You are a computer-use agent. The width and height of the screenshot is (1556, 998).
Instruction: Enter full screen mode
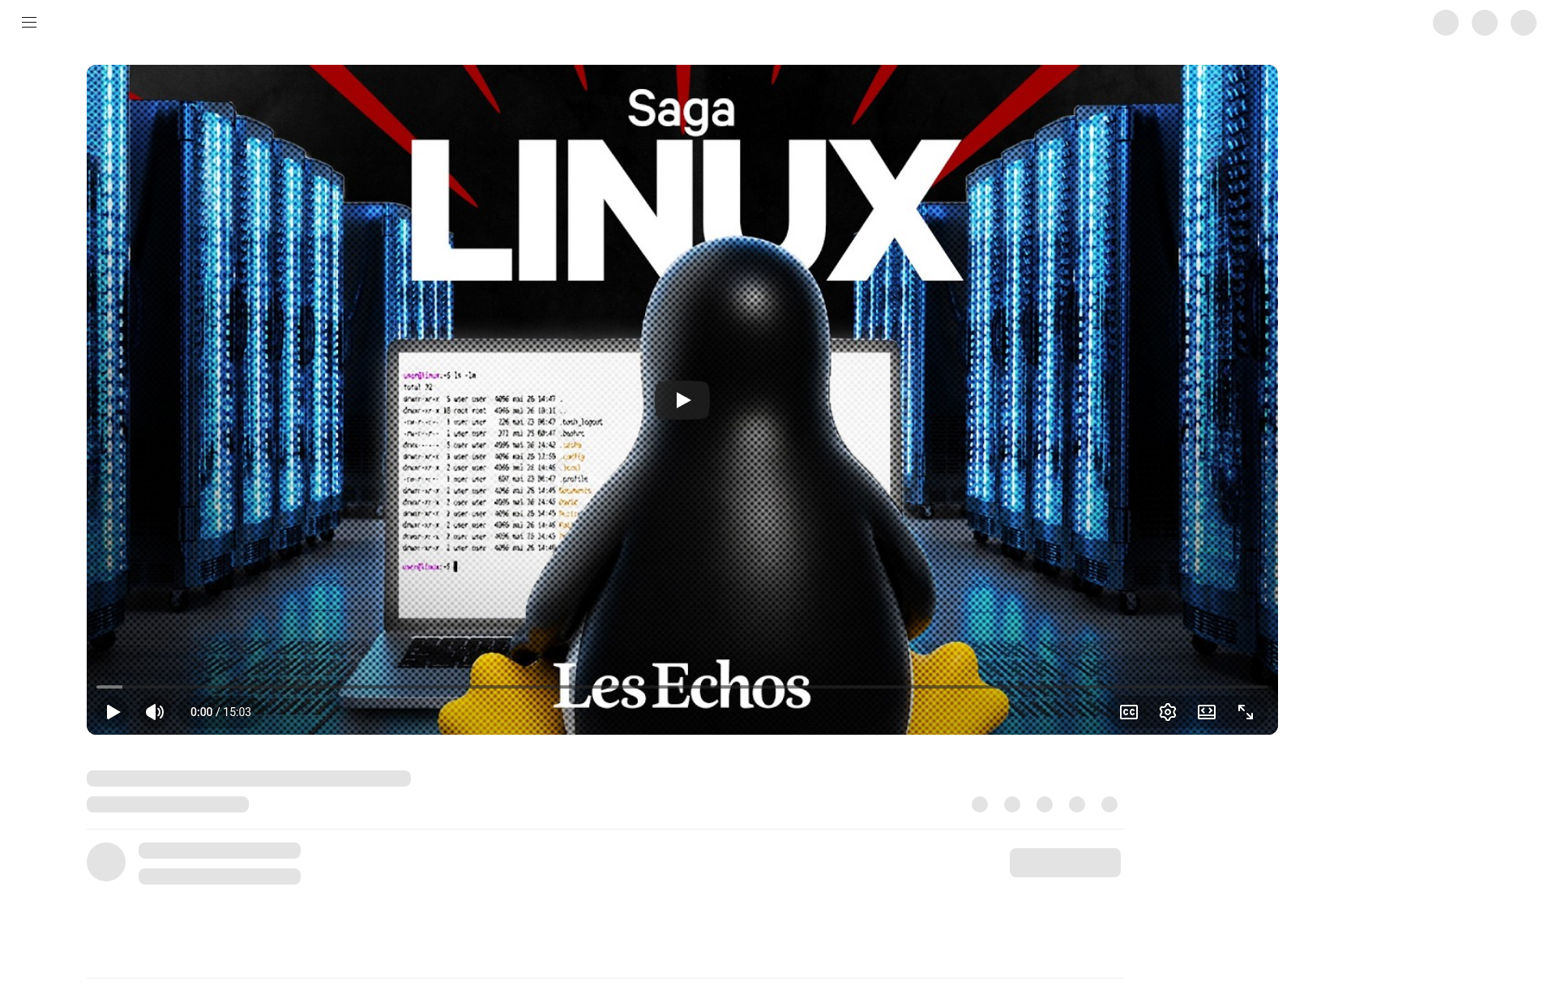(1246, 712)
